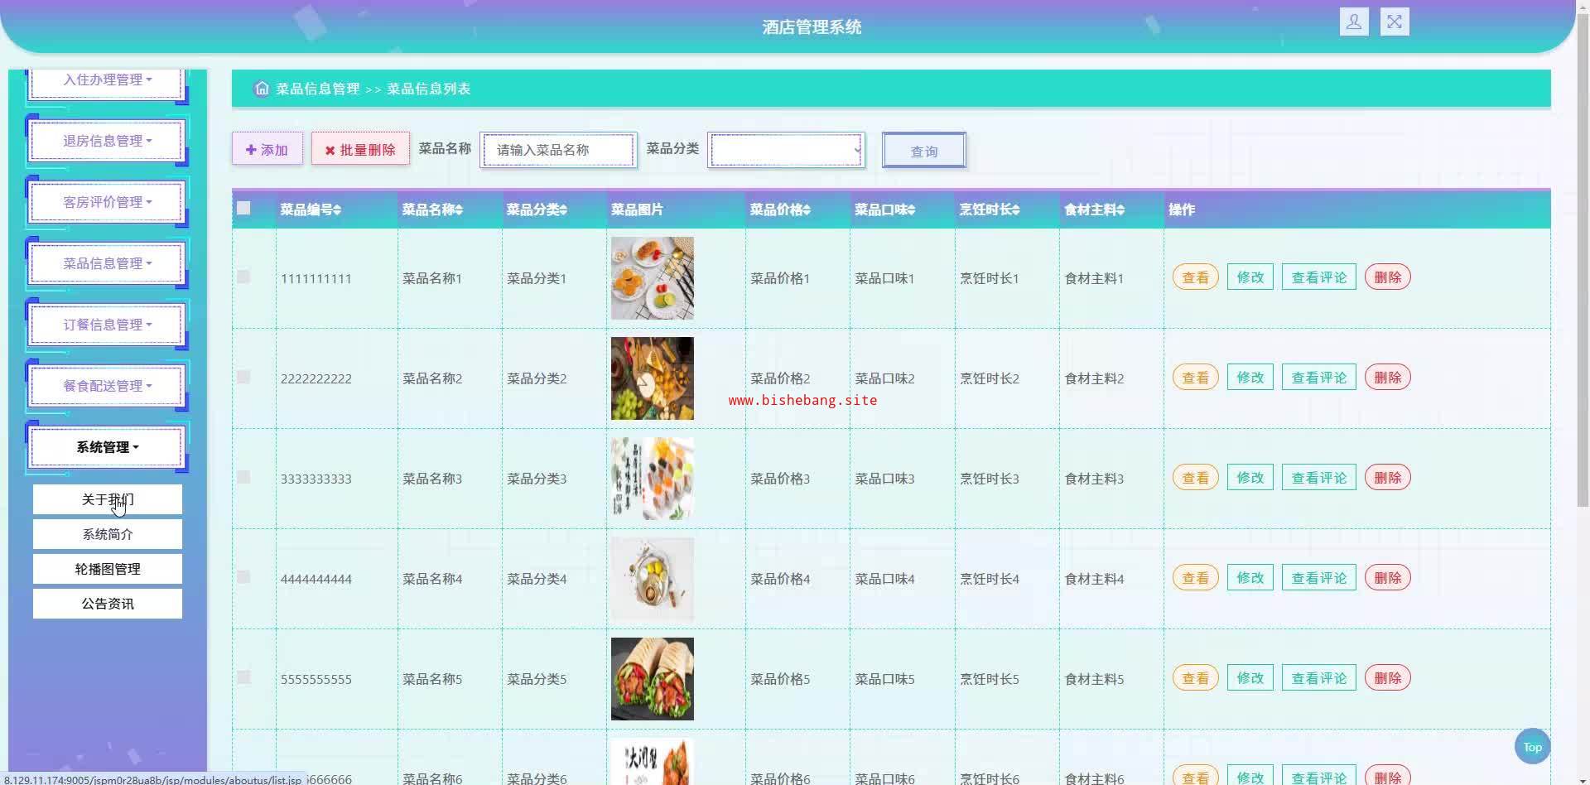Open the dish image for 菜品名称5
The height and width of the screenshot is (785, 1590).
(653, 679)
